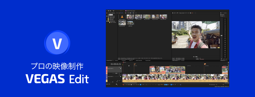255x97 pixels.
Task: Click the Master bus volume fader
Action: click(x=221, y=35)
